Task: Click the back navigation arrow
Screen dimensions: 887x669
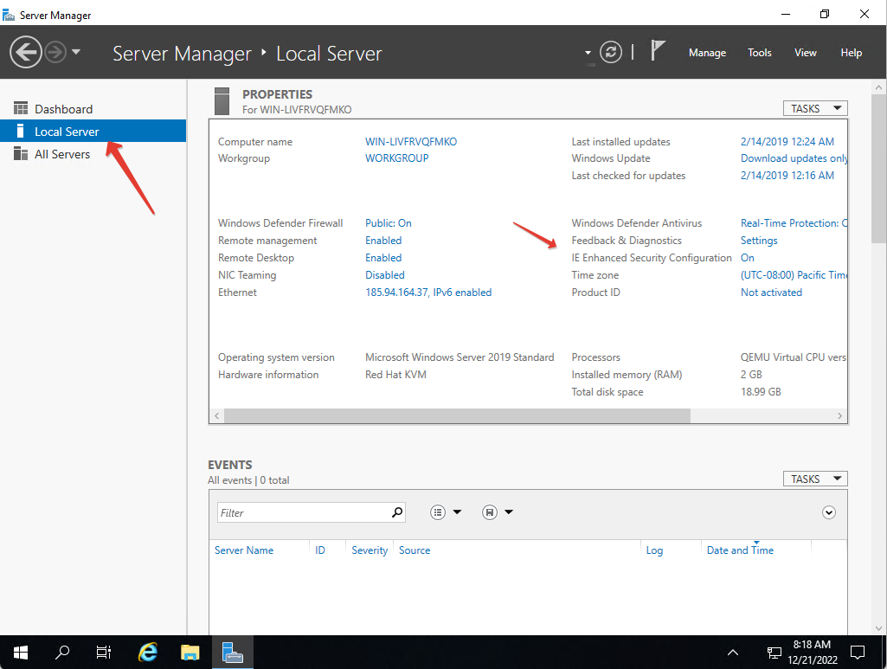Action: tap(25, 52)
